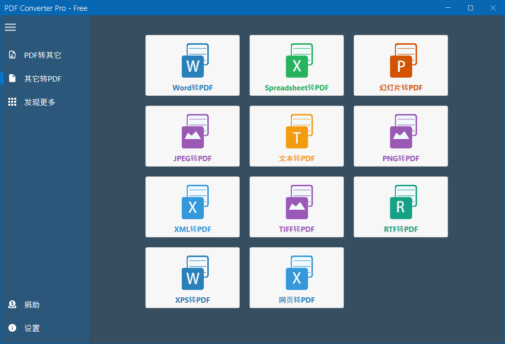Select the TIFF转PDF image icon
Screen dimensions: 505x344
coord(299,202)
